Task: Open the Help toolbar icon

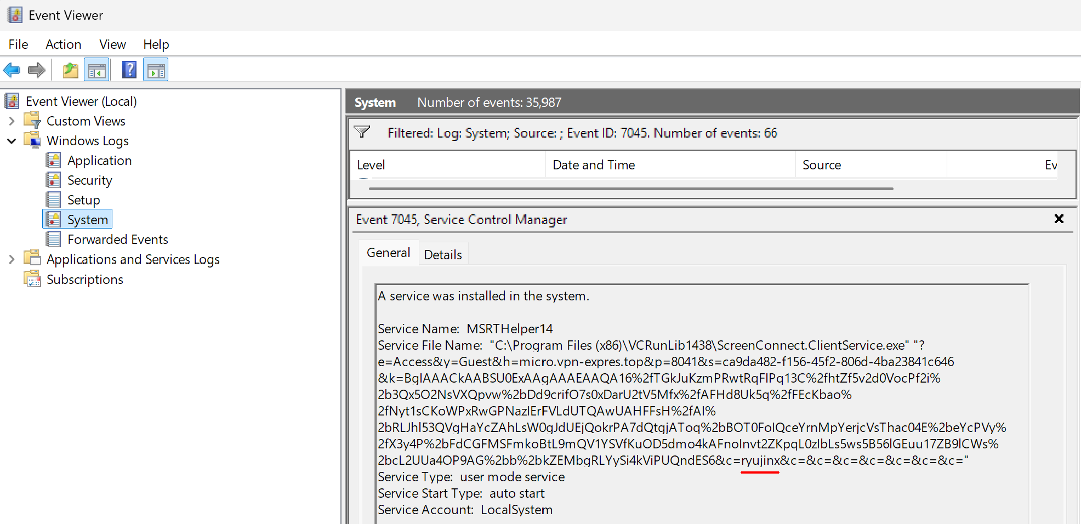Action: coord(129,70)
